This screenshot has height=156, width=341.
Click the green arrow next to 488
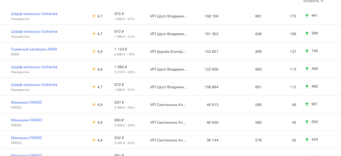(307, 69)
